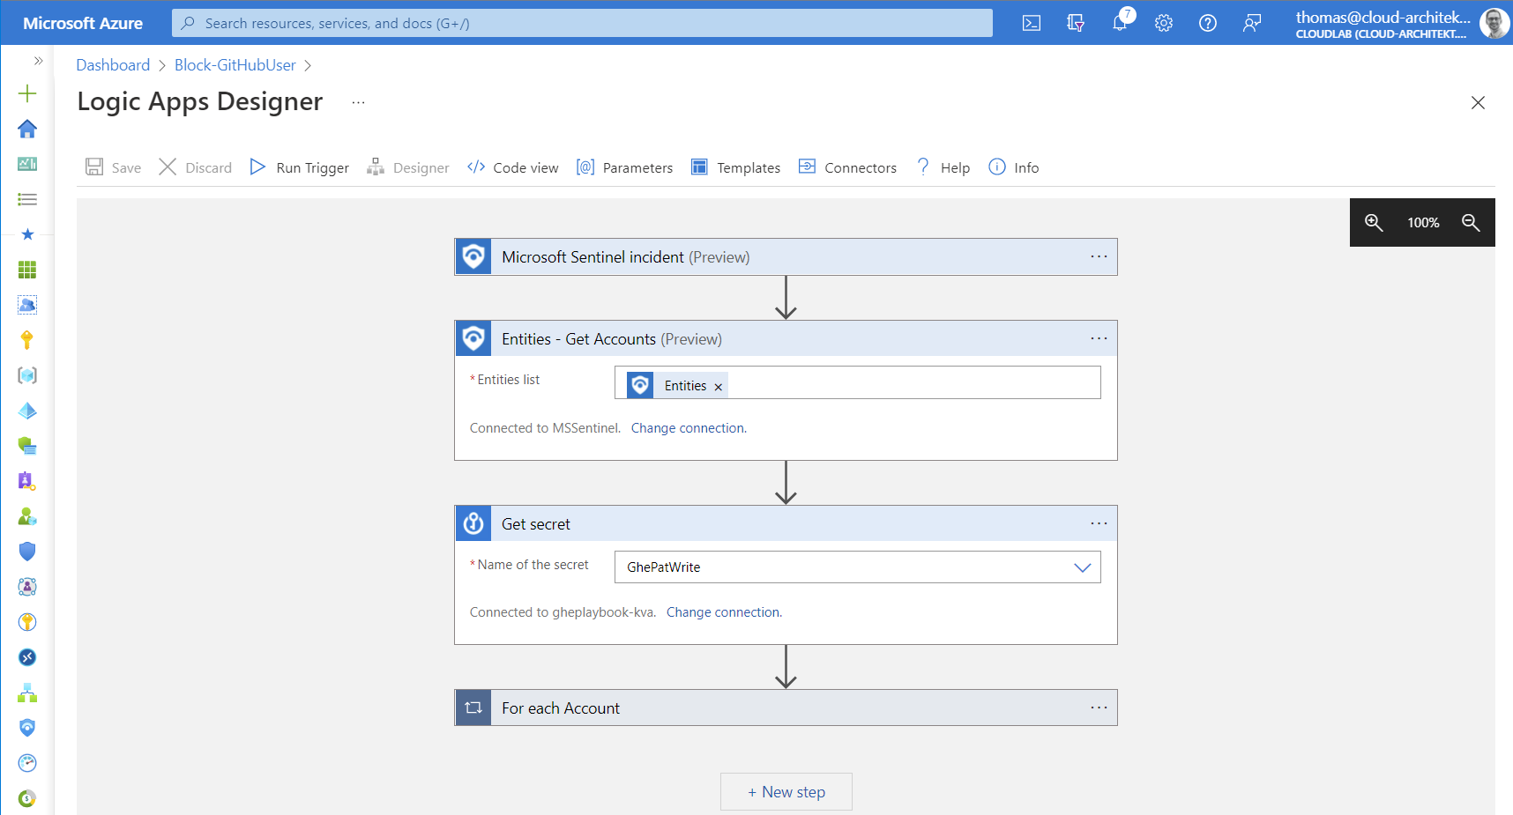
Task: Collapse the Entities - Get Accounts step
Action: pyautogui.click(x=786, y=339)
